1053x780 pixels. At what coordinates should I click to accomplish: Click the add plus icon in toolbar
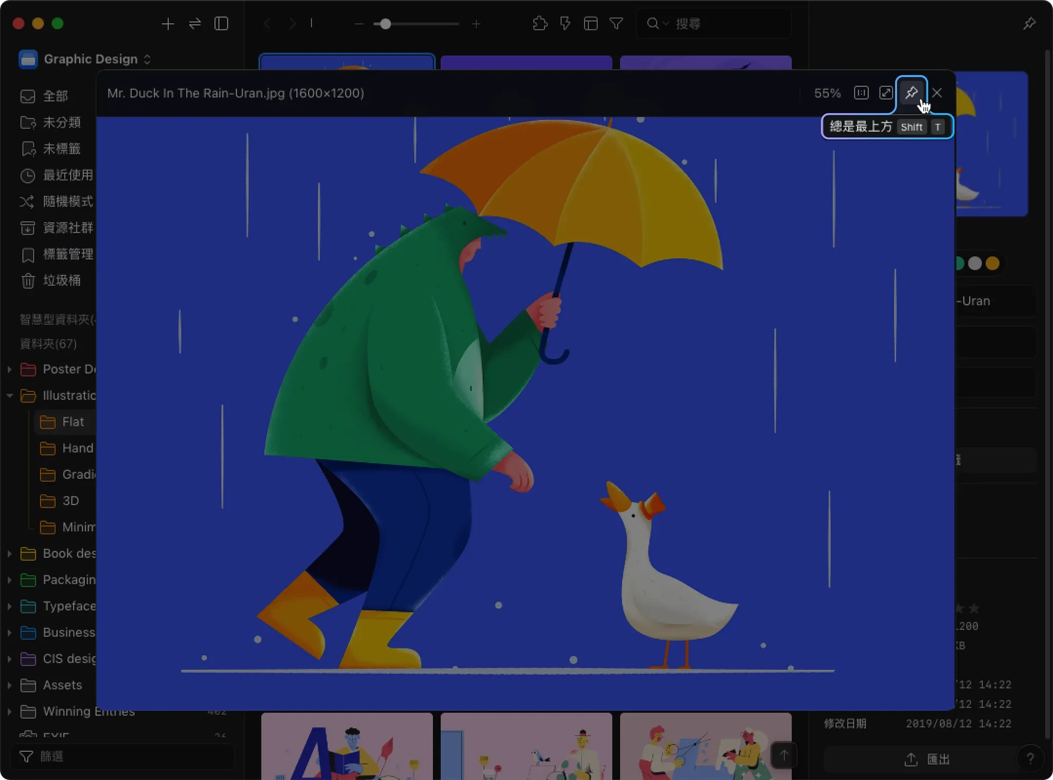coord(168,24)
